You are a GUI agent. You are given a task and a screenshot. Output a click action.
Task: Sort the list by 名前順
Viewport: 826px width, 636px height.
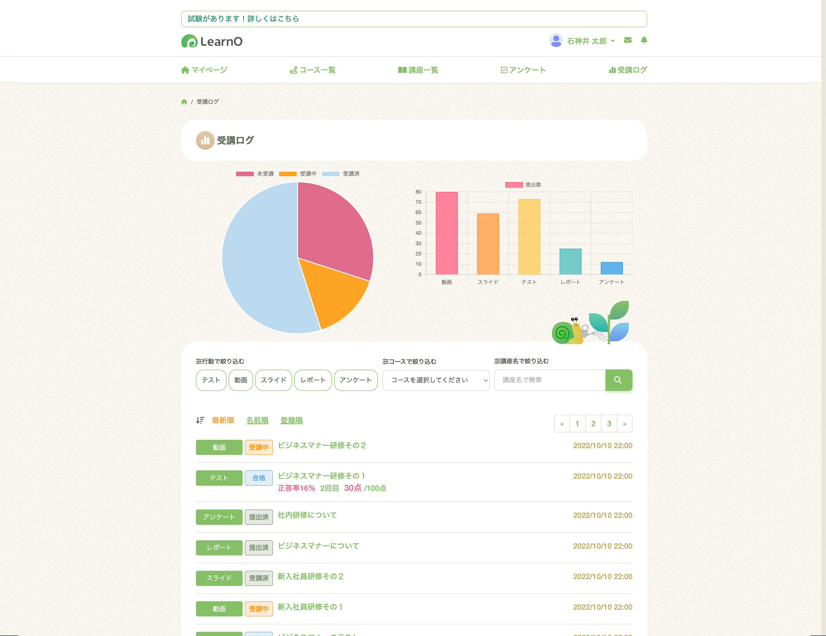coord(257,420)
